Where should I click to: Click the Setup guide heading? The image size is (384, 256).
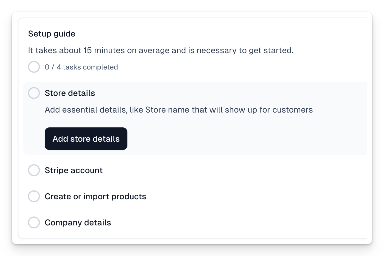click(x=51, y=34)
